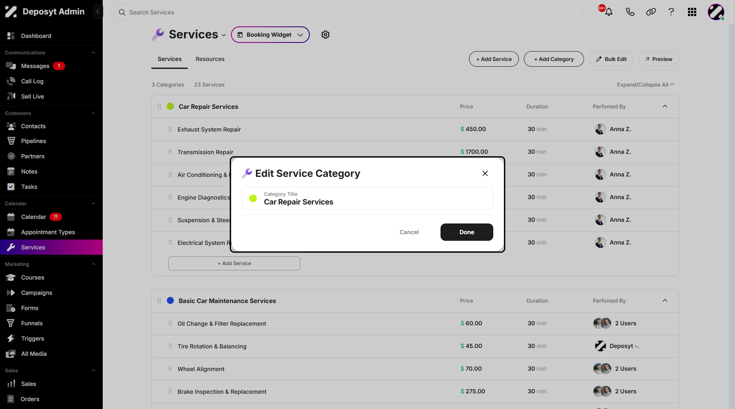Collapse the sidebar with the arrow icon
Image resolution: width=735 pixels, height=409 pixels.
point(98,12)
